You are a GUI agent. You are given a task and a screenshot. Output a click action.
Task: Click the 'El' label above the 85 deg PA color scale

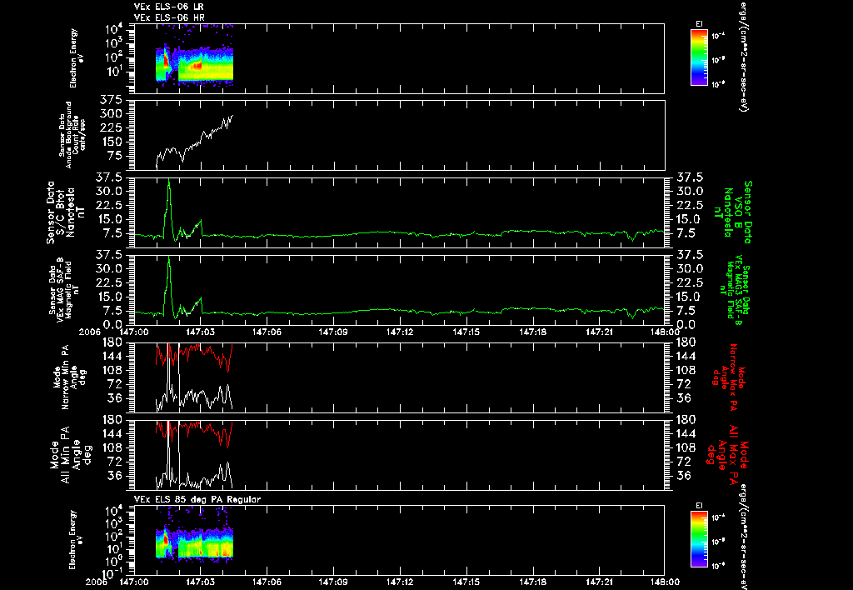tap(699, 506)
